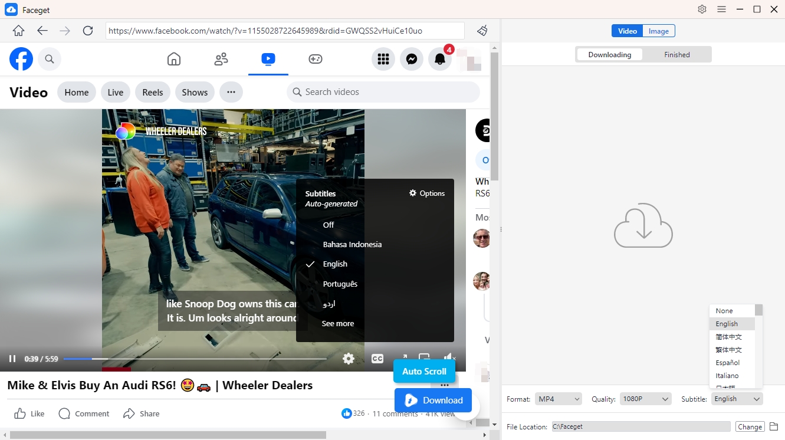Navigate forward with the right arrow
The height and width of the screenshot is (440, 785).
pyautogui.click(x=65, y=31)
